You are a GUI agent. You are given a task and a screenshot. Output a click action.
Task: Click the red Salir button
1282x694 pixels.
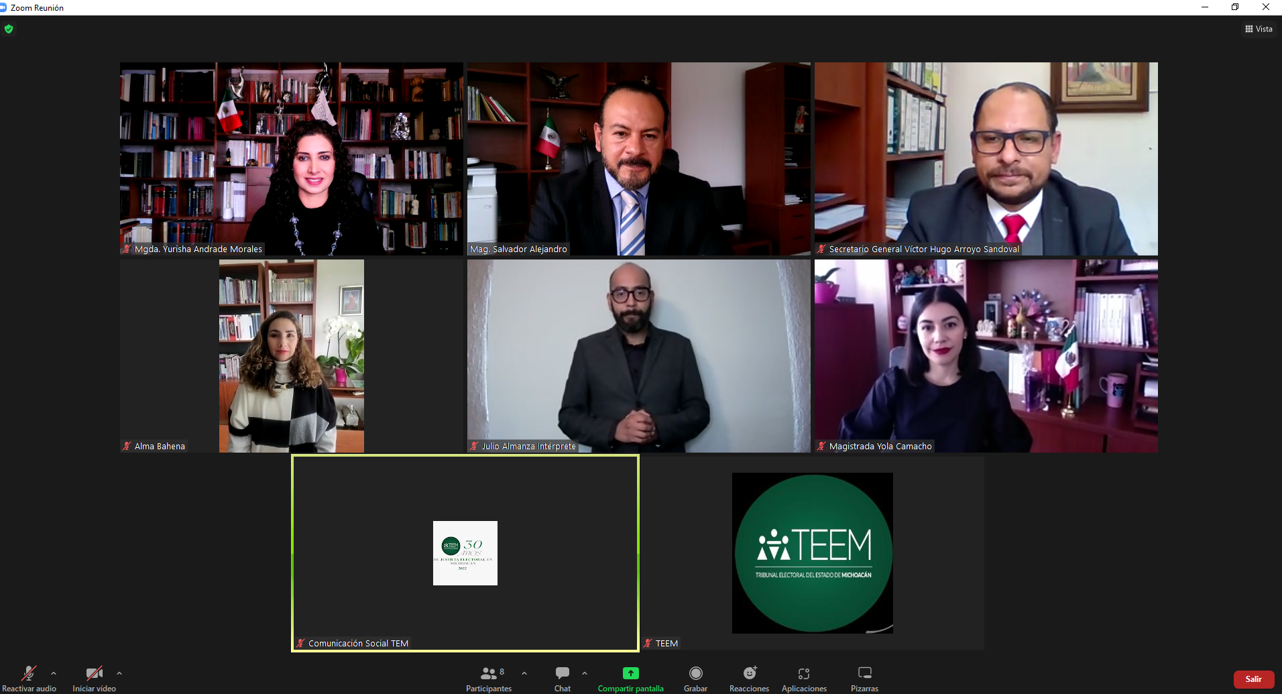tap(1253, 679)
